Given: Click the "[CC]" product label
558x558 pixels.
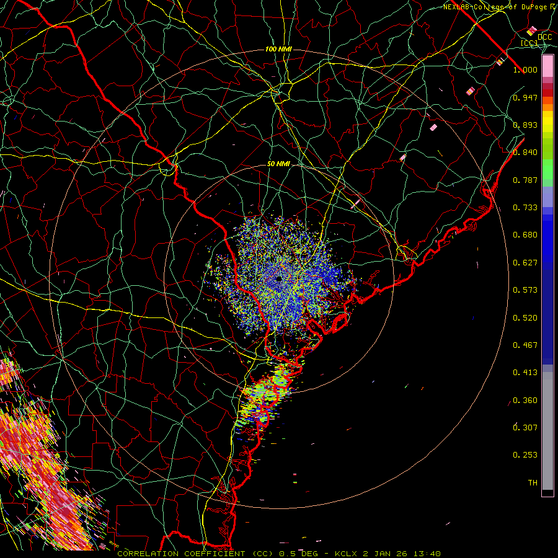Looking at the screenshot, I should 529,43.
